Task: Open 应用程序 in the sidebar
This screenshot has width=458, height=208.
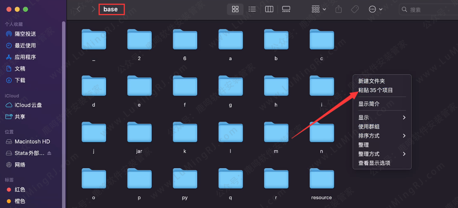Action: click(x=25, y=57)
